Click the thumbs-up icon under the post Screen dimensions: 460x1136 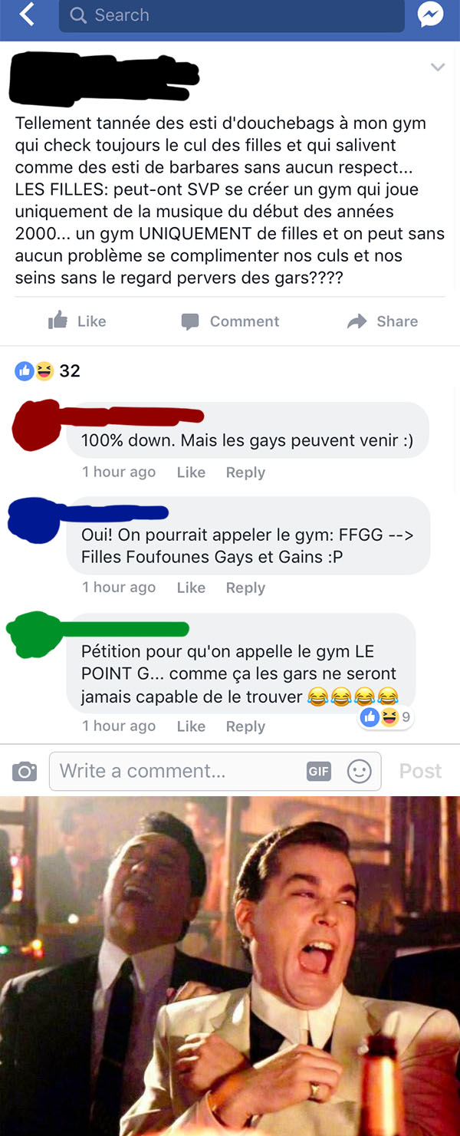coord(58,321)
